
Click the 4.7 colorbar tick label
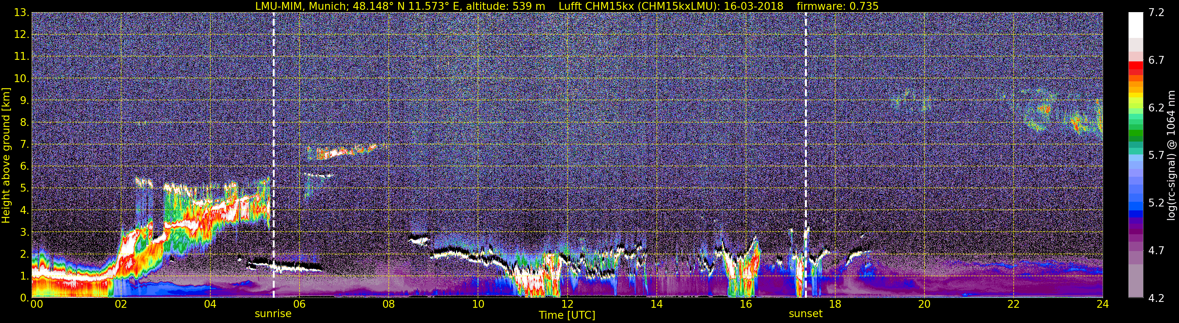tap(1156, 251)
